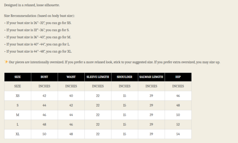Click the M bust size recommendation line

[38, 37]
